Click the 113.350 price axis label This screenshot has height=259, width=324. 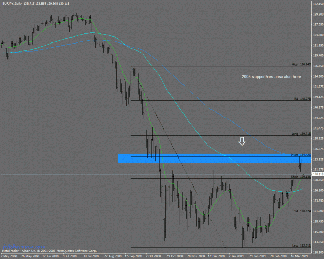(x=318, y=242)
